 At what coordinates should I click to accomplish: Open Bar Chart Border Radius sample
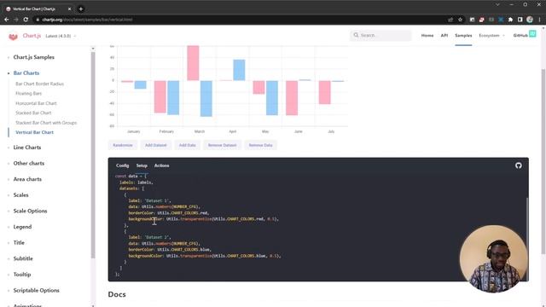point(40,84)
